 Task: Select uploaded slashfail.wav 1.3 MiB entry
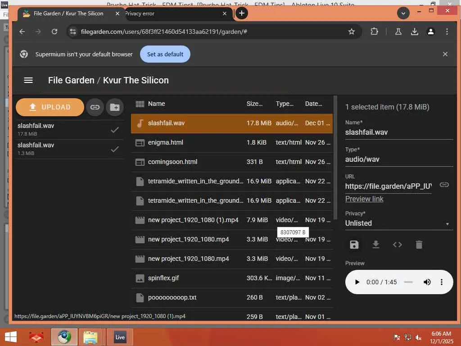[x=69, y=149]
